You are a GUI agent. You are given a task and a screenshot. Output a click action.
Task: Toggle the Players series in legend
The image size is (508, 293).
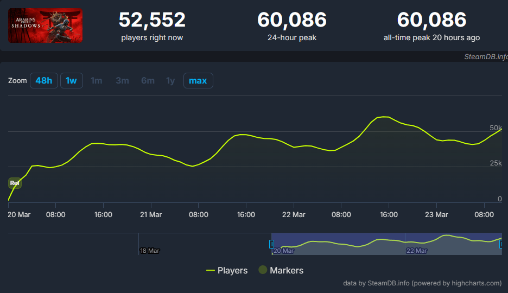coord(227,270)
